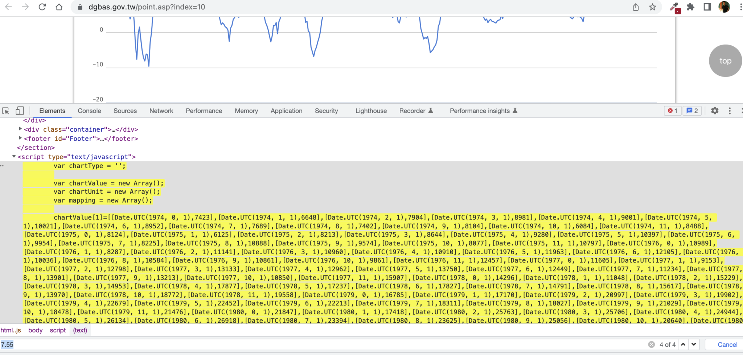Click the share page icon in address bar

(636, 7)
